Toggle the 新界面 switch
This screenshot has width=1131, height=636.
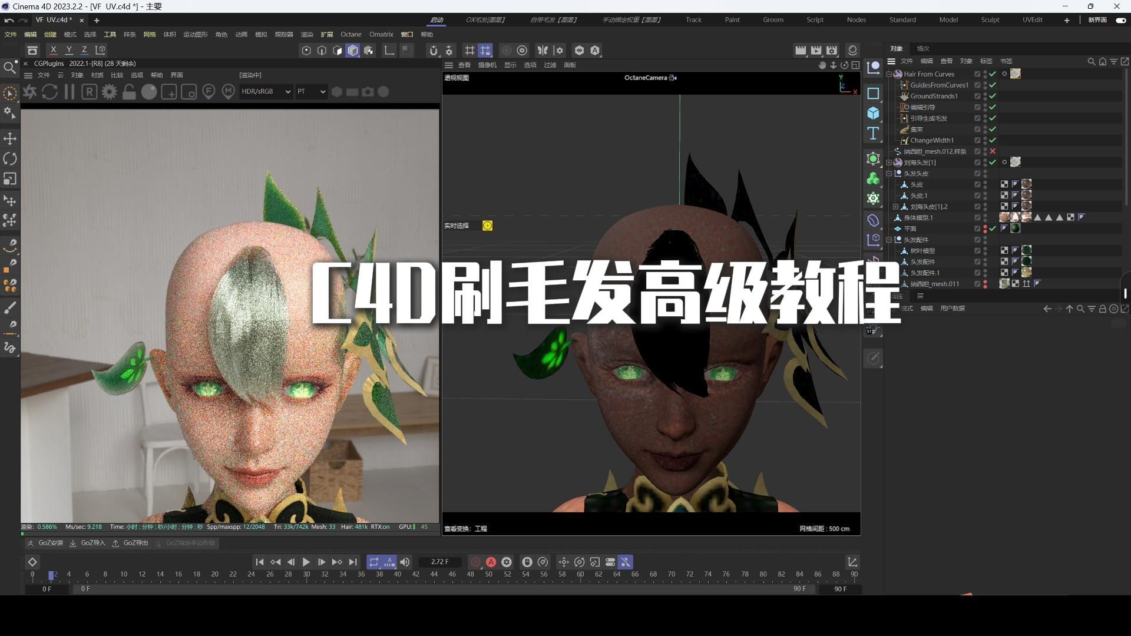(x=1120, y=20)
